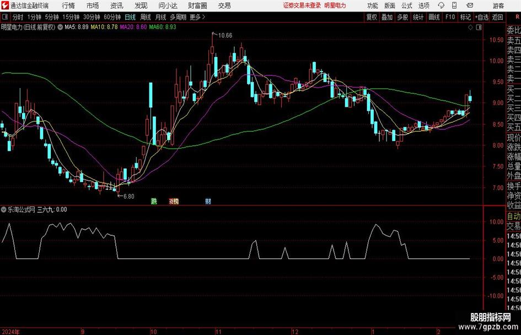Click red 明星电力 title link
The height and width of the screenshot is (335, 521).
tap(335, 6)
